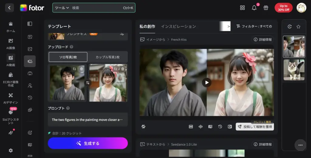The width and height of the screenshot is (311, 158).
Task: Select the ソロ写真2枚 upload option
Action: pyautogui.click(x=68, y=57)
